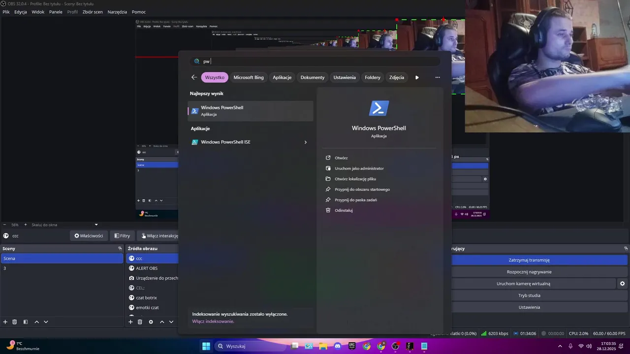
Task: Switch to OBS Studio taskbar icon
Action: [x=395, y=346]
